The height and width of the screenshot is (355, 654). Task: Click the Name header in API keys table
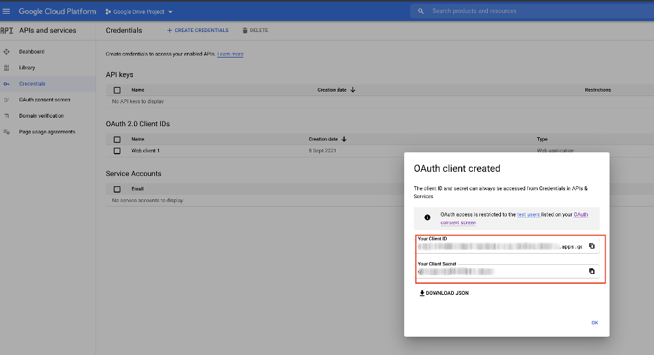(x=138, y=90)
